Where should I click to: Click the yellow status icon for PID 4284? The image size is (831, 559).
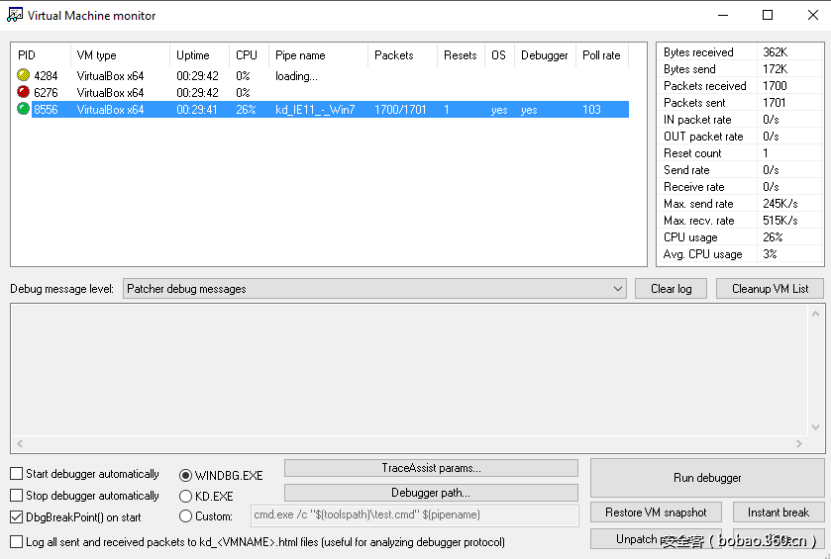pyautogui.click(x=24, y=75)
